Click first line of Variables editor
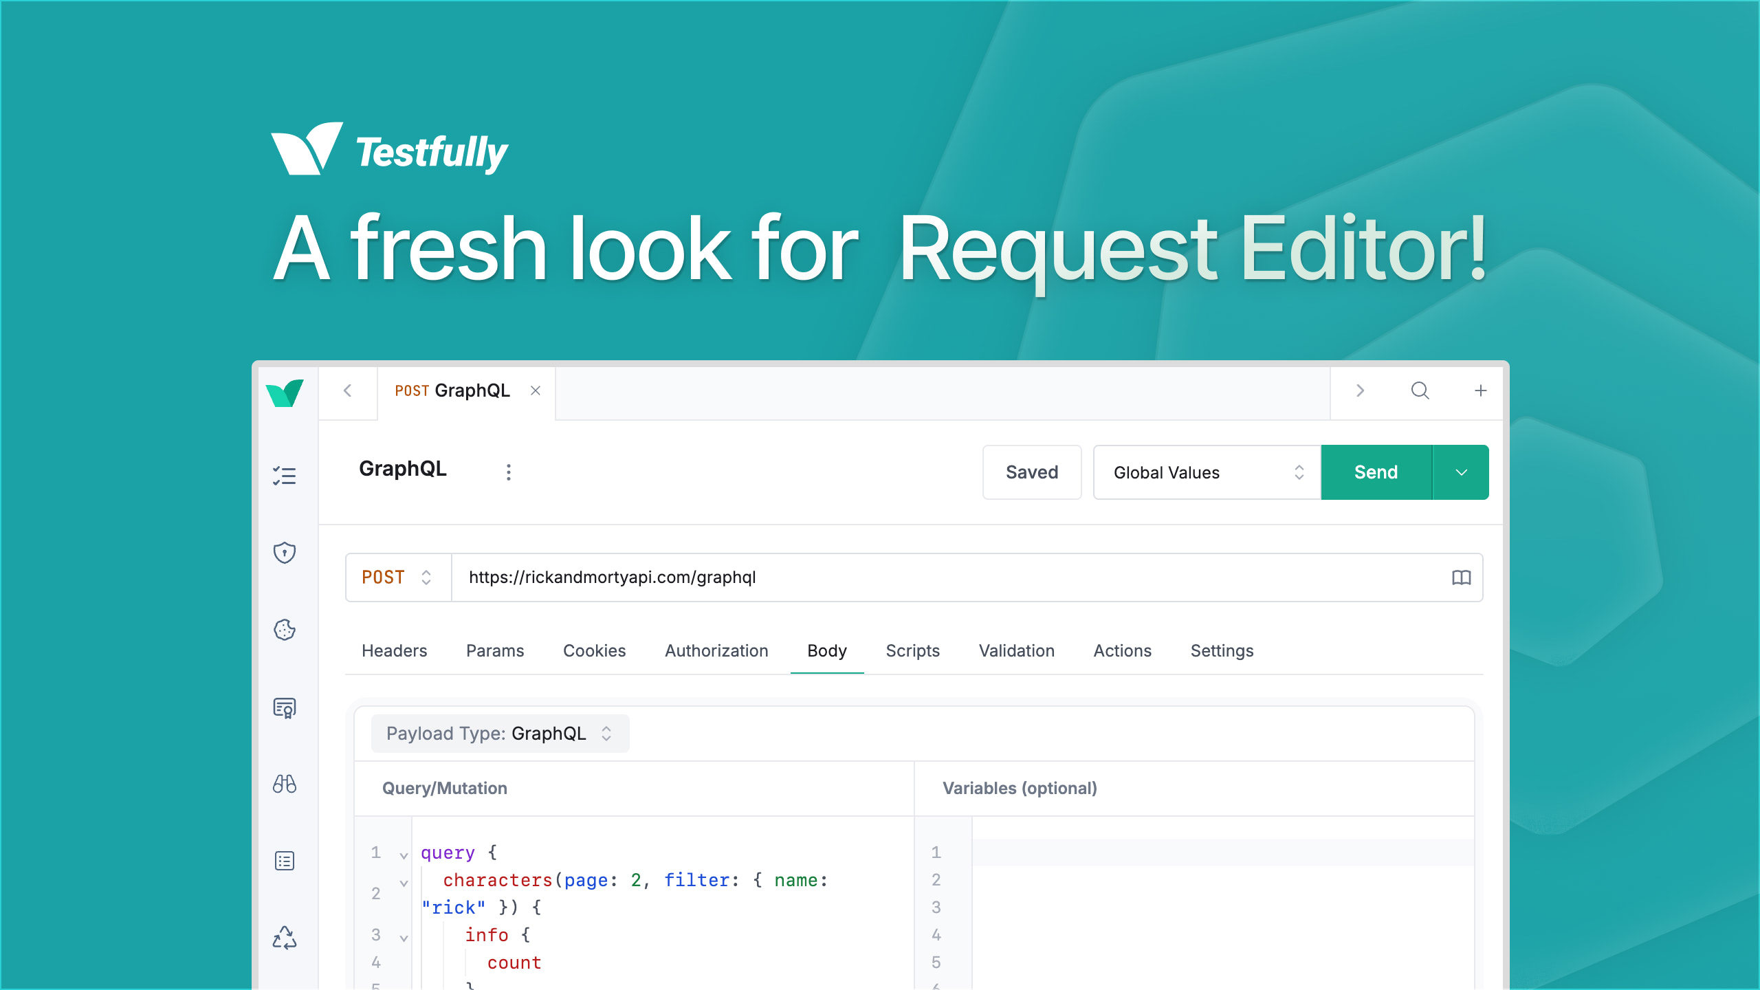The image size is (1760, 990). [x=1222, y=852]
